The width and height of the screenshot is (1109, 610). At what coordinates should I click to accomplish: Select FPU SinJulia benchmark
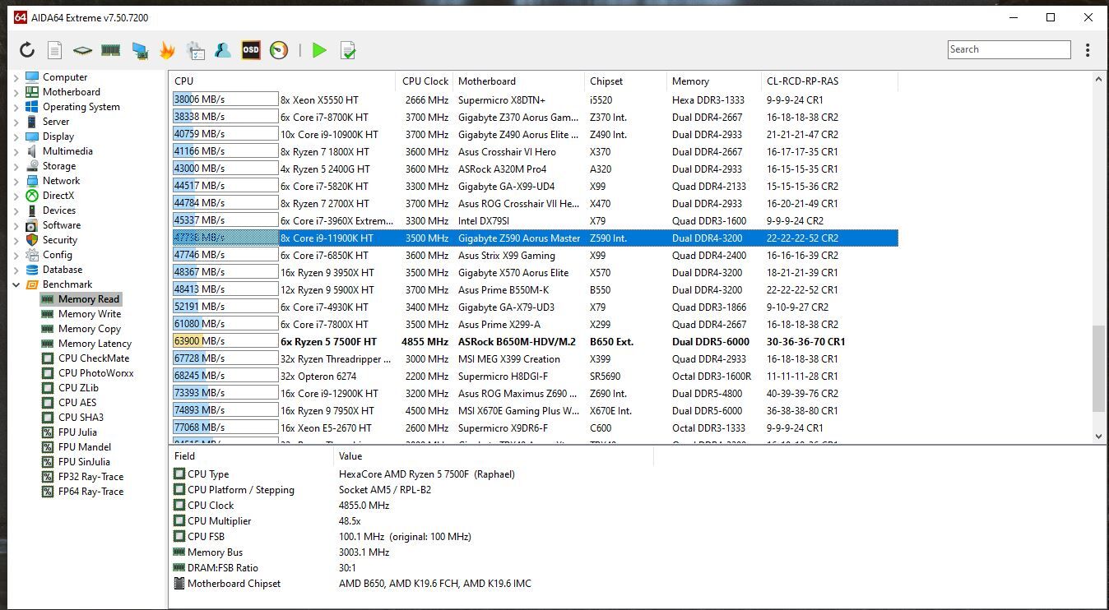84,462
